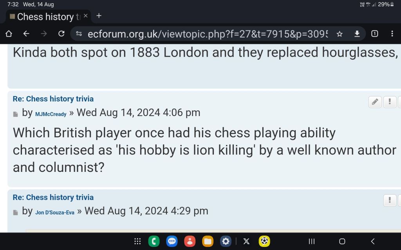Viewport: 401px width, 250px height.
Task: Open Chrome's three-dot menu
Action: coord(392,34)
